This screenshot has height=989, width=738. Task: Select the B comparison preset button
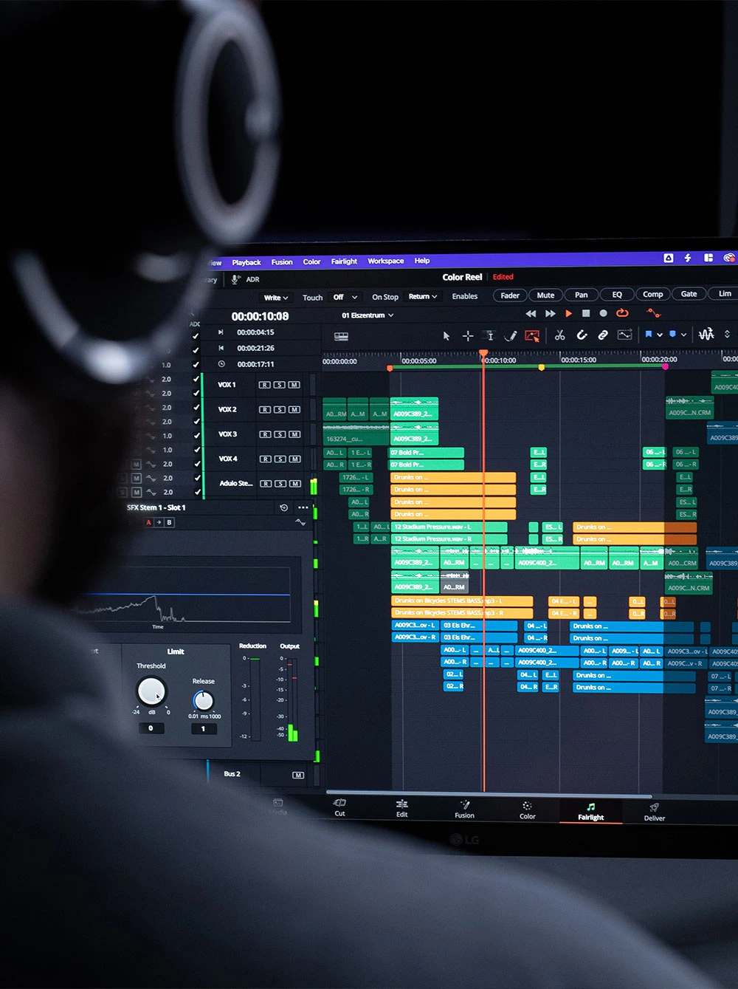(169, 522)
